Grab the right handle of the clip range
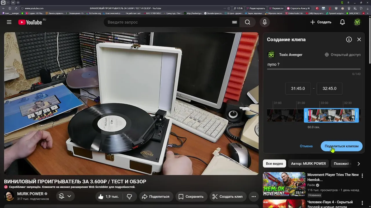Viewport: 371px width, 208px height. 357,116
